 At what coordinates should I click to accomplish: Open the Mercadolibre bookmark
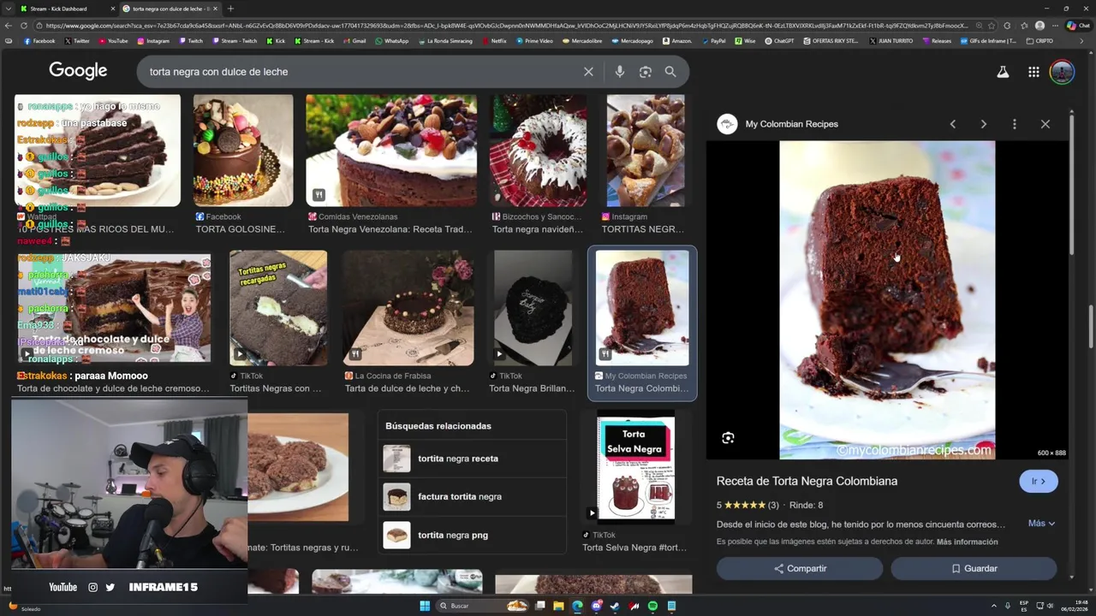pyautogui.click(x=582, y=40)
